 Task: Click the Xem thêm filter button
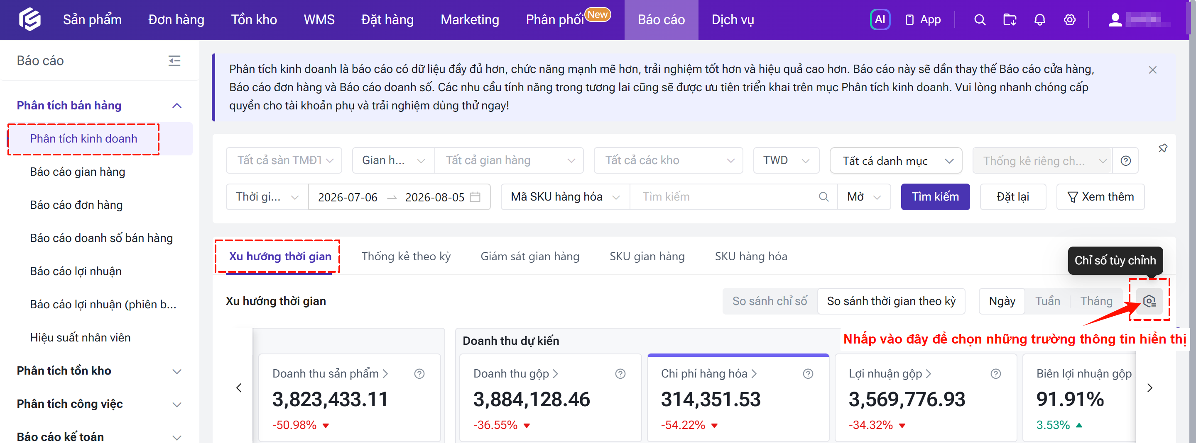pyautogui.click(x=1100, y=197)
